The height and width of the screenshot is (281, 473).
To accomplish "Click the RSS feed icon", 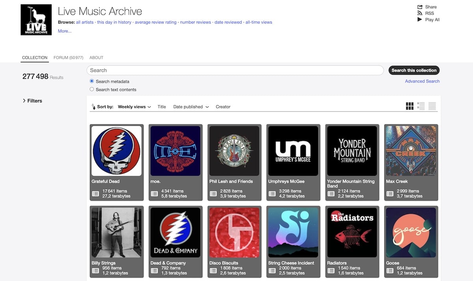I will [x=420, y=13].
